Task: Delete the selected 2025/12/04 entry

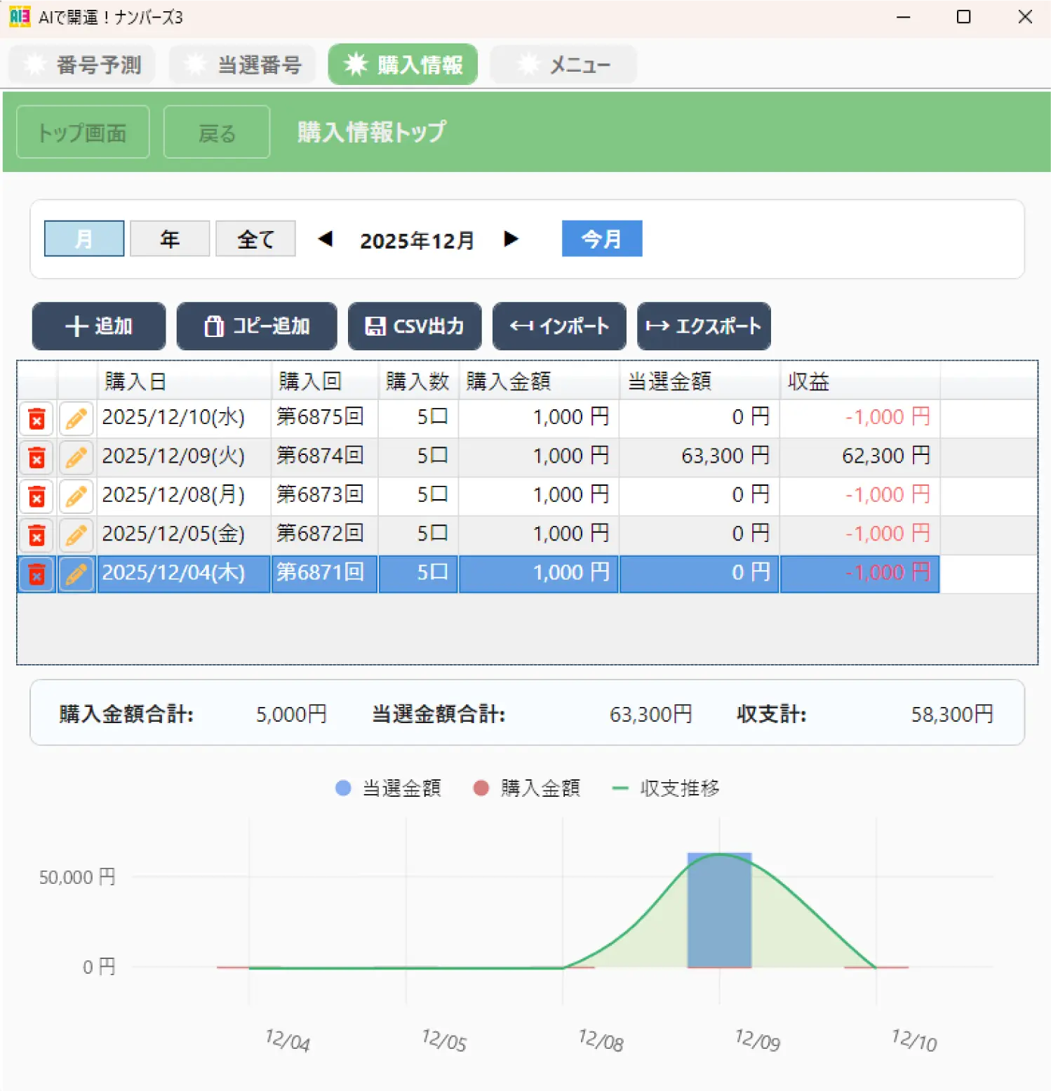Action: 36,574
